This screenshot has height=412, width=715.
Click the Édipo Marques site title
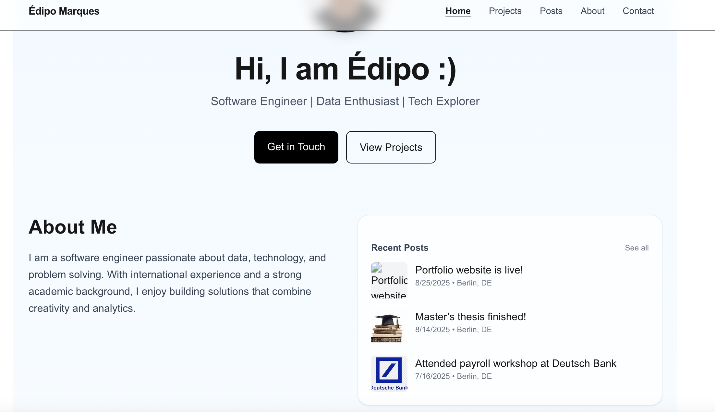[x=65, y=11]
